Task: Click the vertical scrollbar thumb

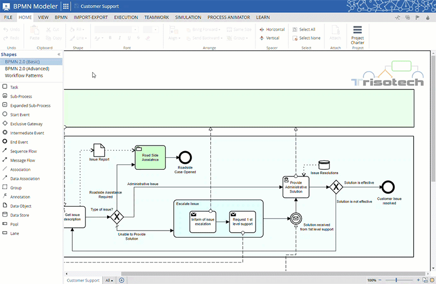Action: 433,119
